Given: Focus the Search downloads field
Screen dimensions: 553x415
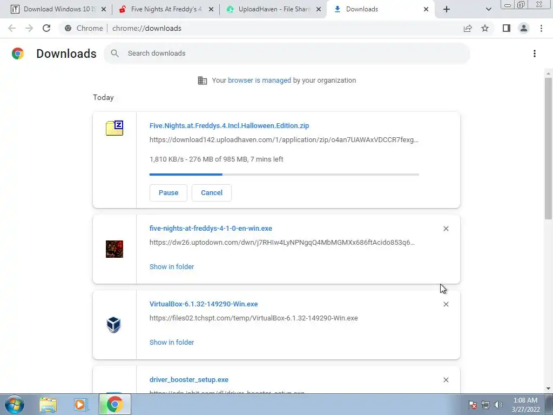Looking at the screenshot, I should (287, 53).
